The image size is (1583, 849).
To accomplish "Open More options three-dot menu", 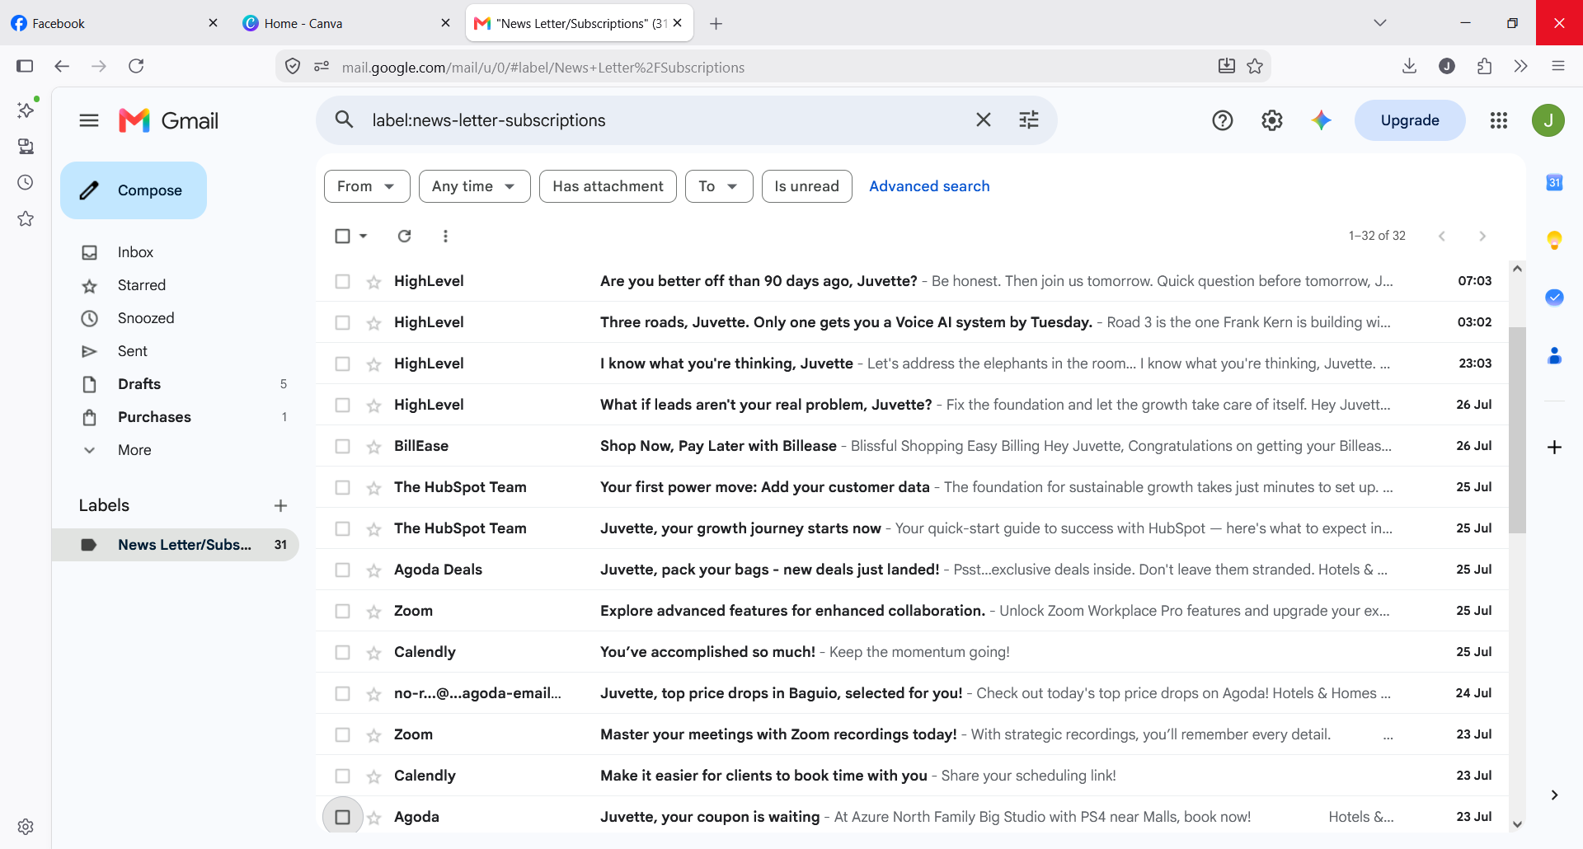I will tap(445, 236).
